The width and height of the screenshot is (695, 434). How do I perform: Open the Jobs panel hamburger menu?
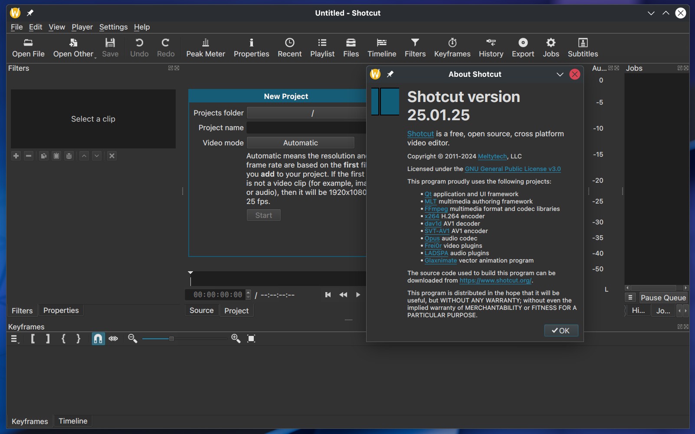(630, 298)
